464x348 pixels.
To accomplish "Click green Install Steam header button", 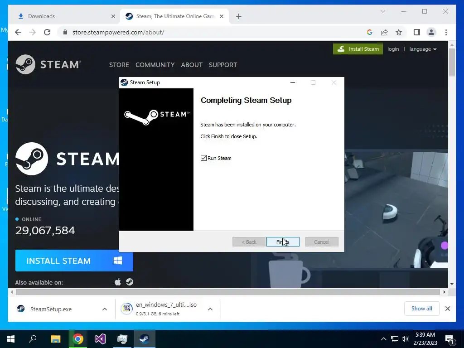I will [x=358, y=49].
